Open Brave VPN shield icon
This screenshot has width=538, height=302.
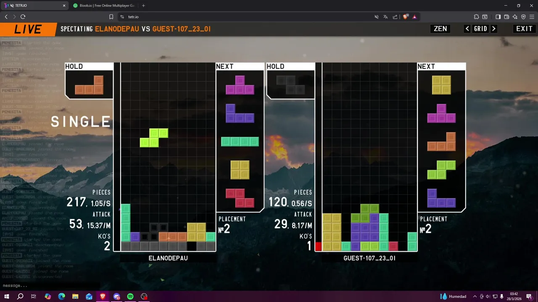[523, 17]
